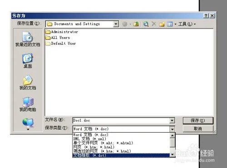This screenshot has width=227, height=168.
Task: Click the 保存 (Save) button
Action: [198, 120]
